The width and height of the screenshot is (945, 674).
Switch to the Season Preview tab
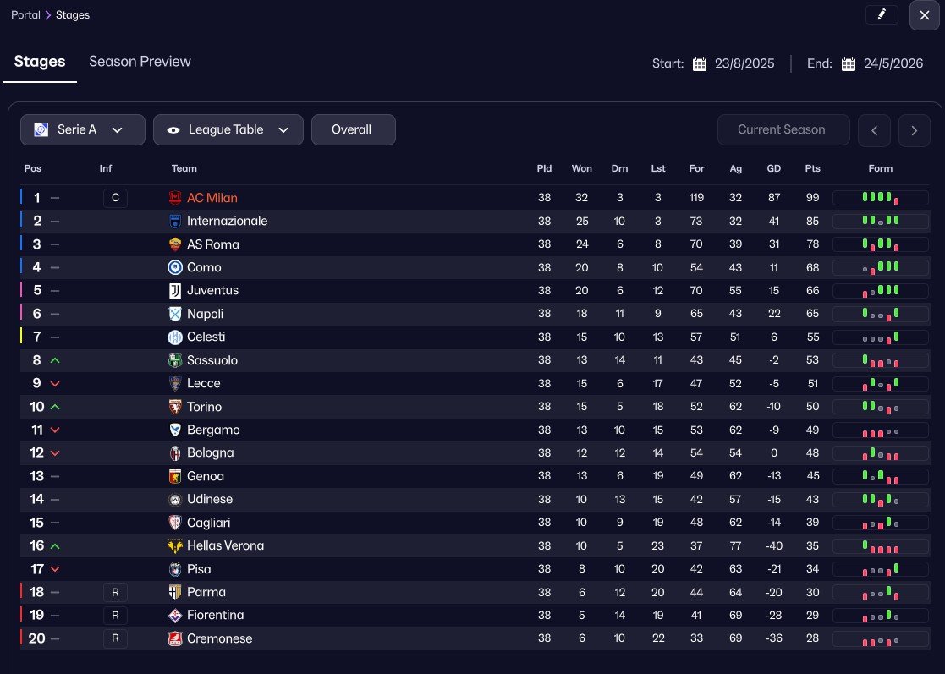[x=140, y=62]
